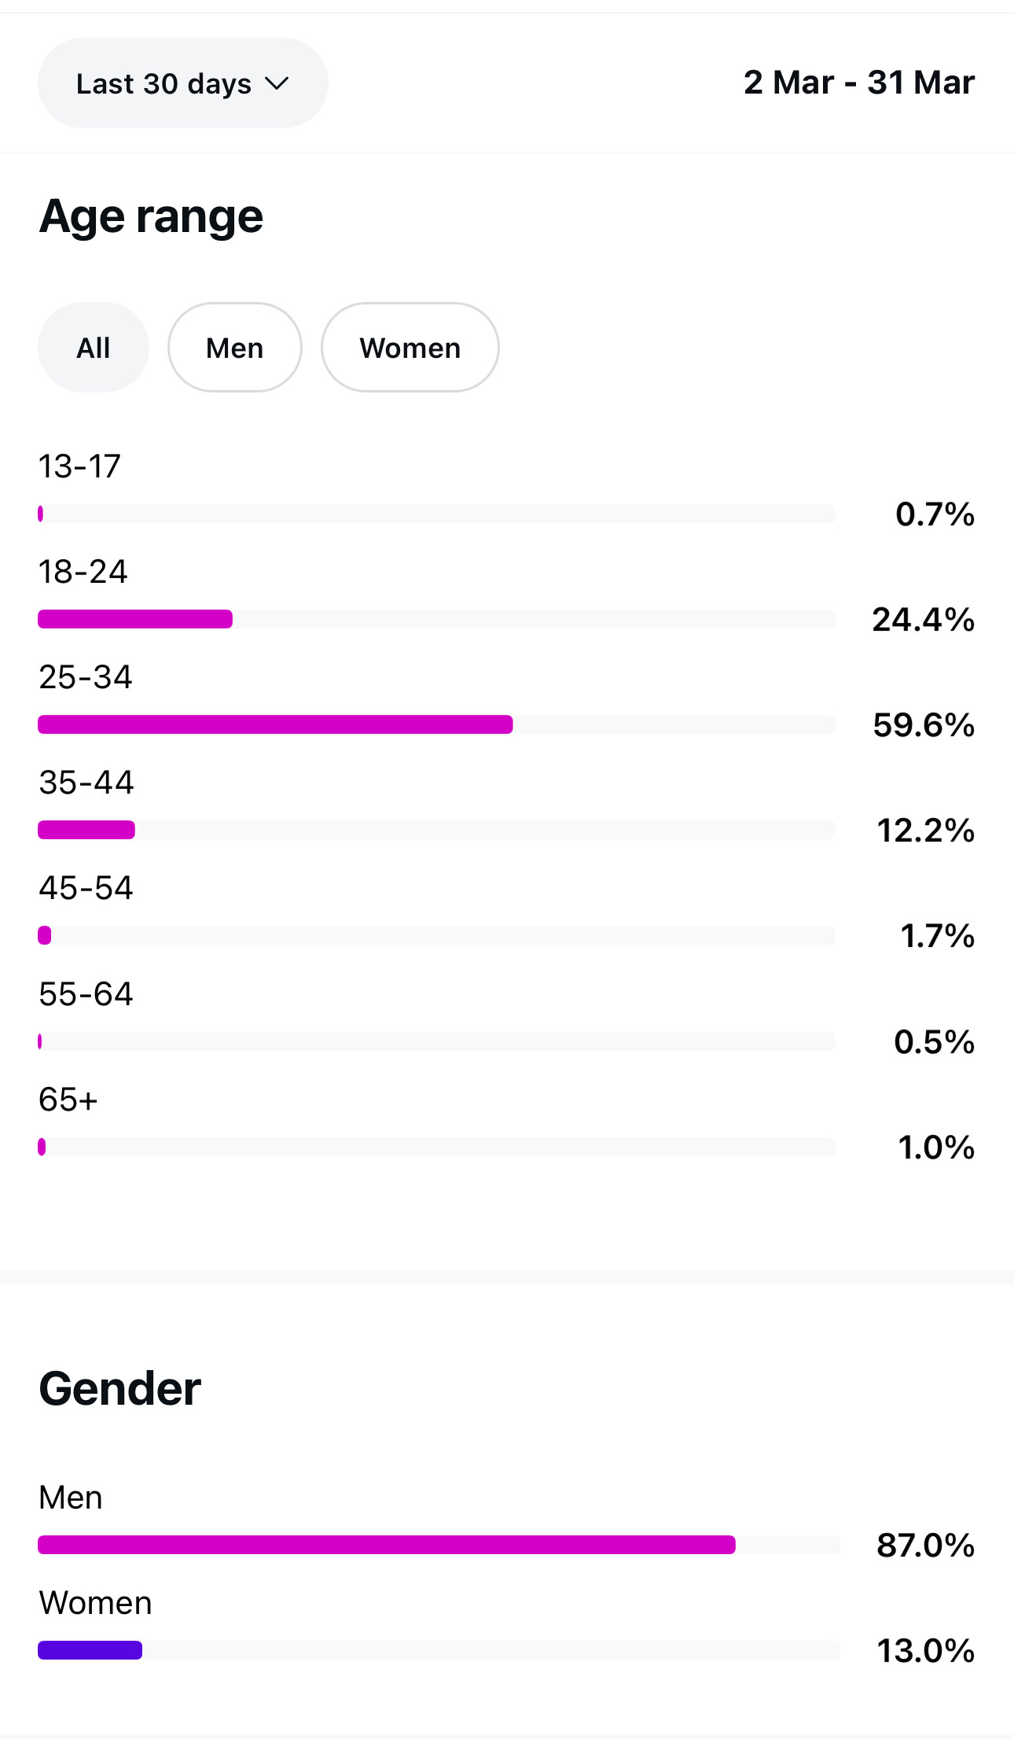Click the Gender section heading
This screenshot has width=1014, height=1739.
pyautogui.click(x=120, y=1389)
